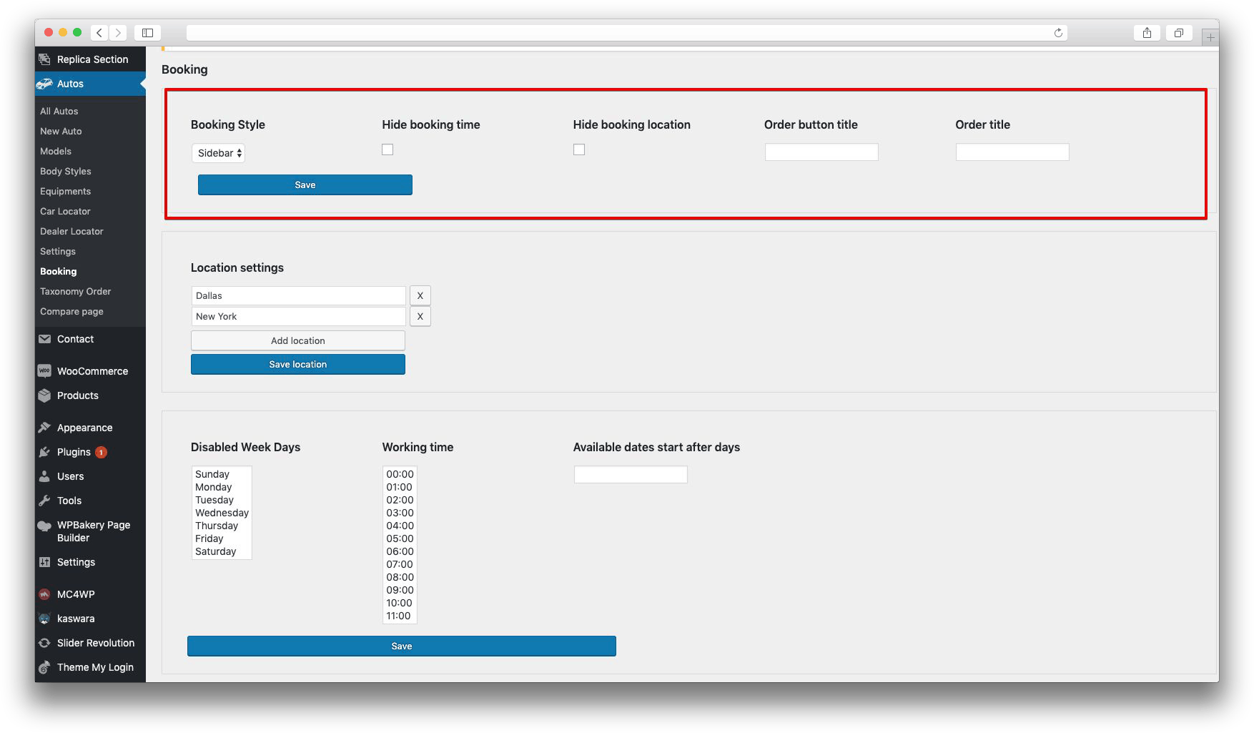Click the Appearance paintbrush icon
1254x733 pixels.
[44, 428]
